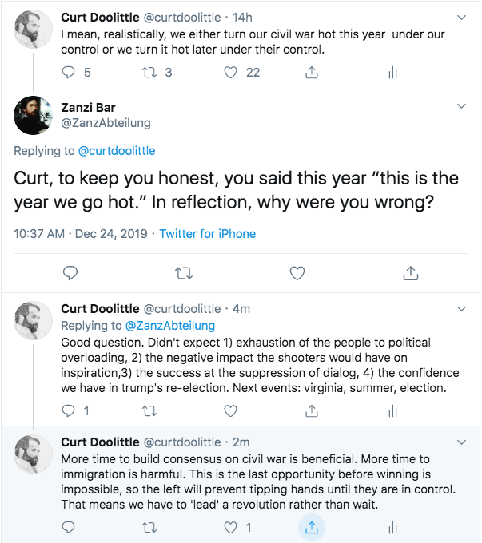
Task: View analytics for the top tweet
Action: [392, 73]
